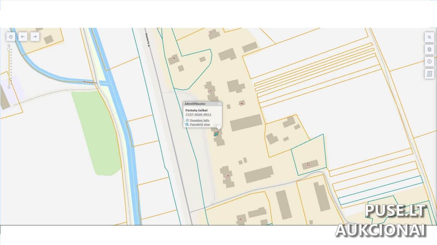The height and width of the screenshot is (245, 437).
Task: Close the Identifikuota popup
Action: pos(220,104)
